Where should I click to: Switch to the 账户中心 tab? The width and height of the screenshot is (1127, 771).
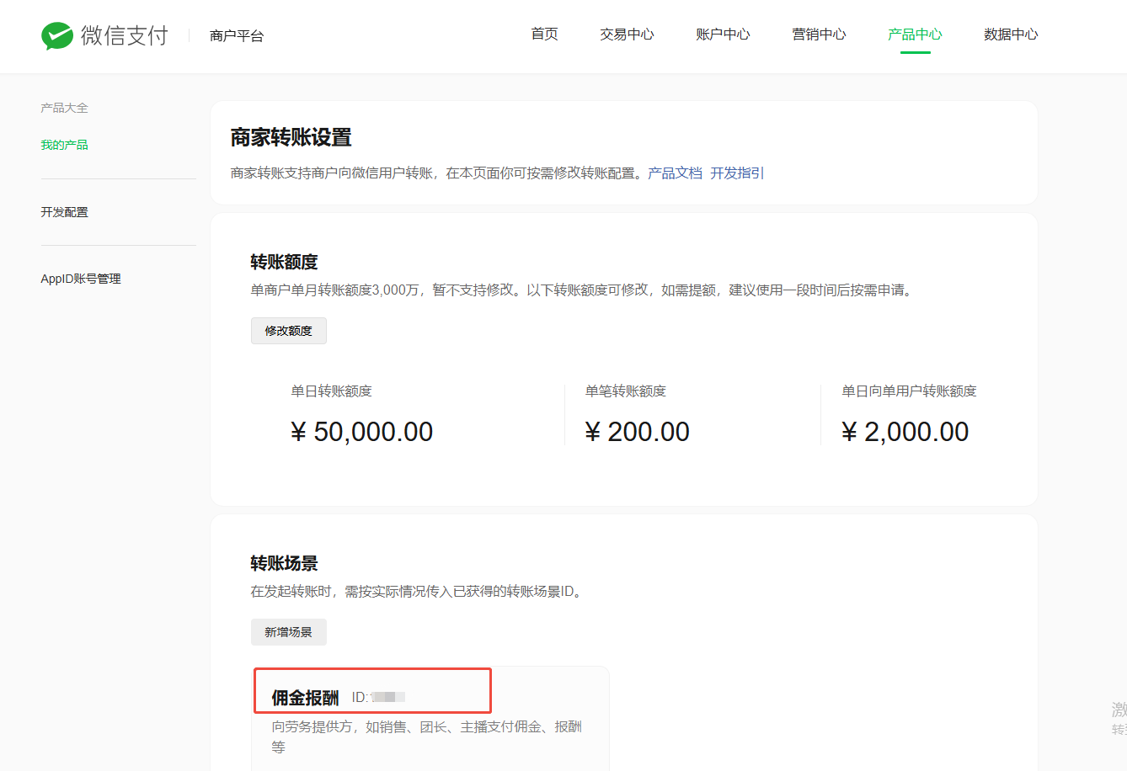coord(723,35)
